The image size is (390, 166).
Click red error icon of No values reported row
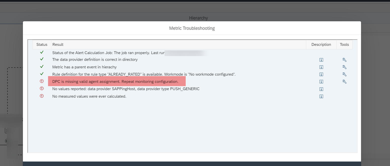point(42,89)
